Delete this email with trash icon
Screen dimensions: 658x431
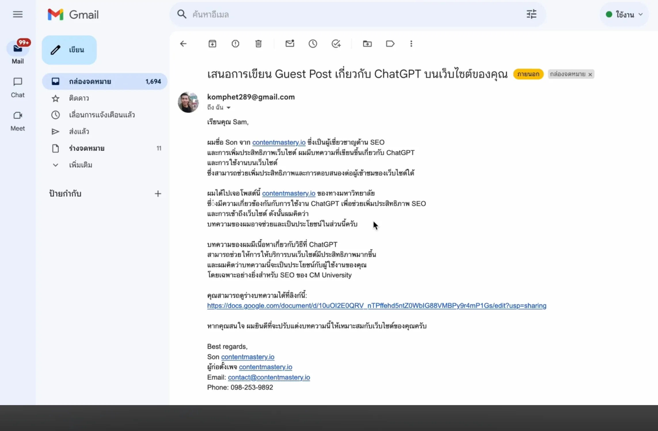coord(258,44)
